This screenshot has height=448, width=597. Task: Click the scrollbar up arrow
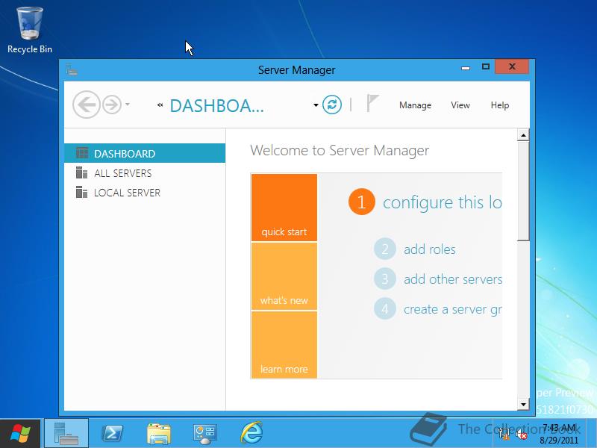523,135
